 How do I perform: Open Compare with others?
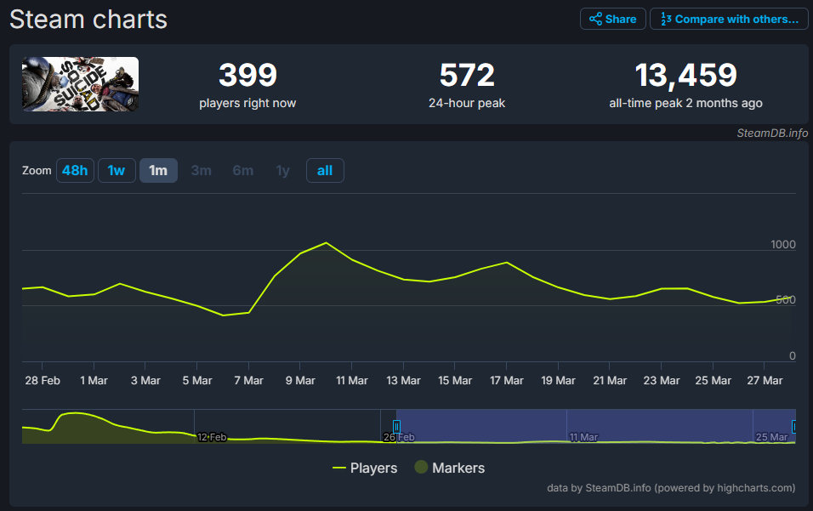729,19
